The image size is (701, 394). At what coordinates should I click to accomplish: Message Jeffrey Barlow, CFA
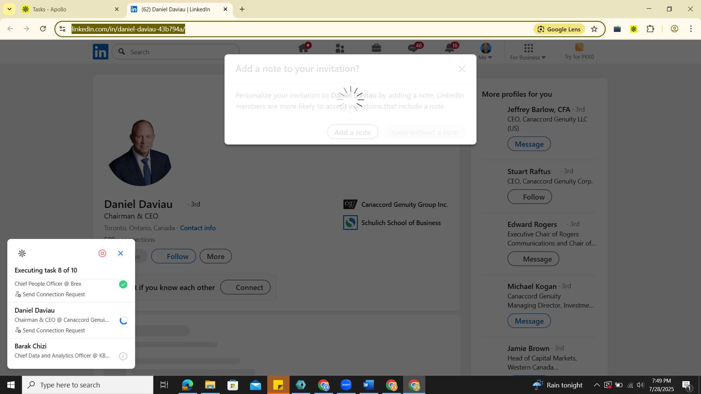coord(529,144)
